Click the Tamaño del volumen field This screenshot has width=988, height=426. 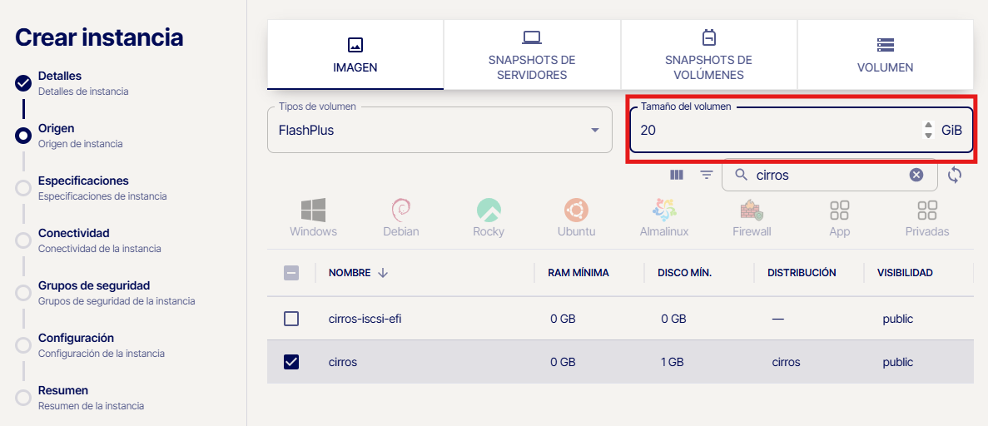click(774, 131)
